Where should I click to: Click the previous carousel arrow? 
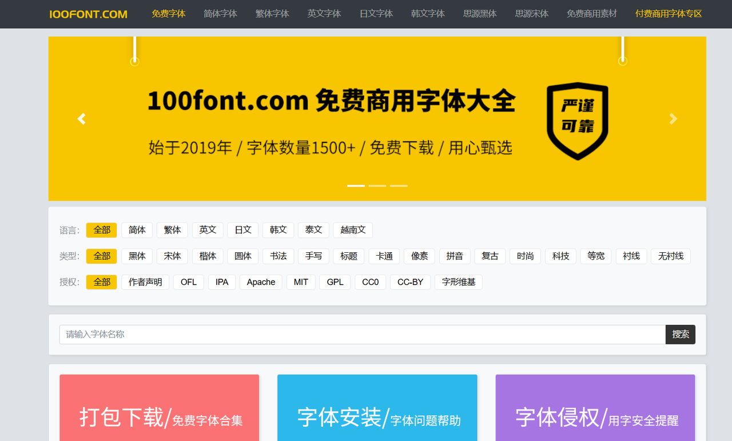pos(81,118)
